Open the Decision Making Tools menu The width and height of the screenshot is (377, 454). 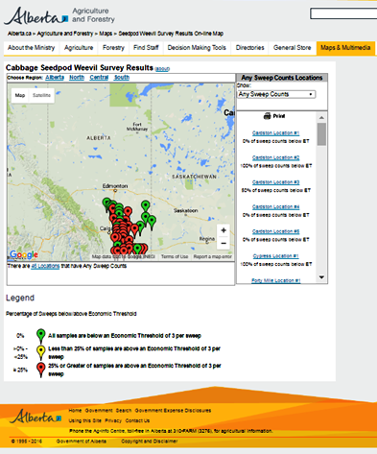[x=197, y=48]
